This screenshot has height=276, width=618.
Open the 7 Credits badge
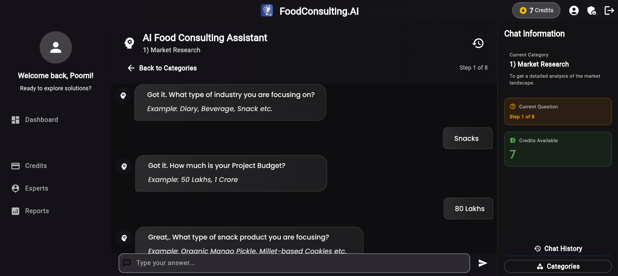(536, 10)
